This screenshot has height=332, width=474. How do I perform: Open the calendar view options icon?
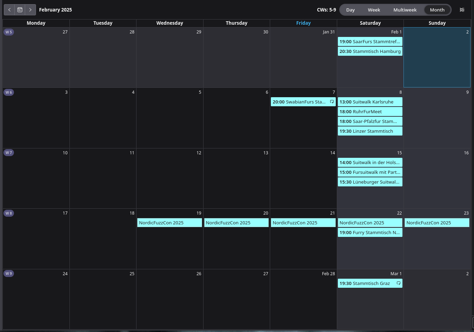(x=462, y=10)
